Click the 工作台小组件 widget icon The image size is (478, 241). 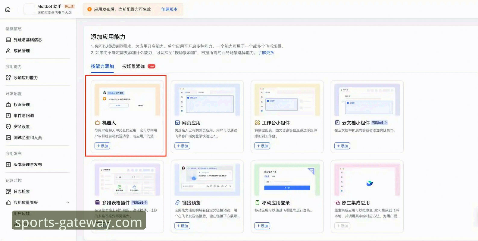pos(257,123)
